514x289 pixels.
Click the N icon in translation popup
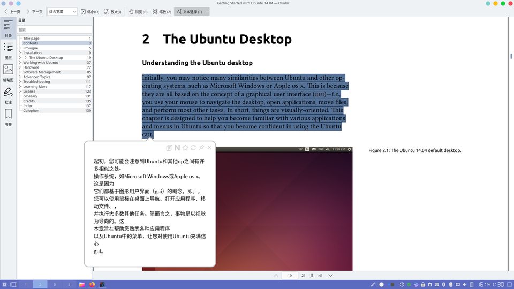pos(177,148)
